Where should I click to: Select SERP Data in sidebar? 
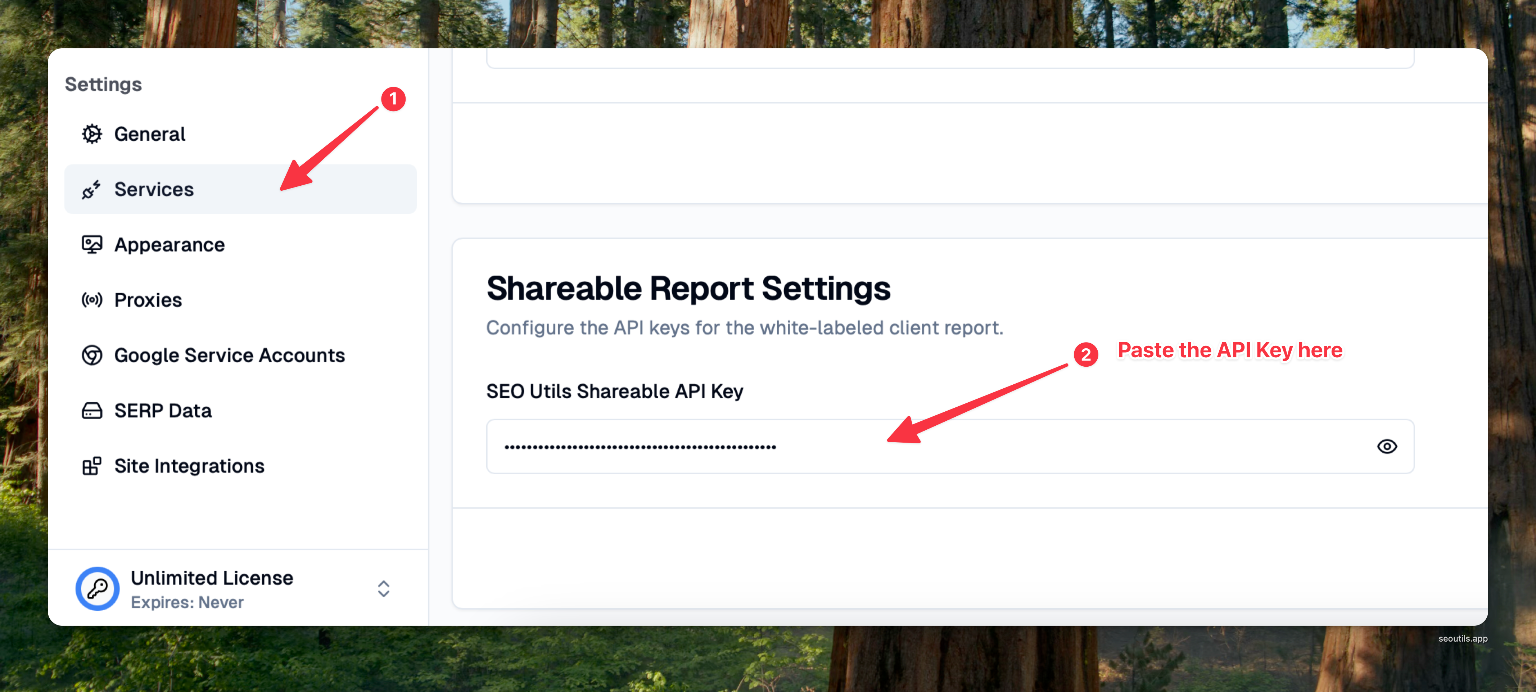click(x=163, y=411)
